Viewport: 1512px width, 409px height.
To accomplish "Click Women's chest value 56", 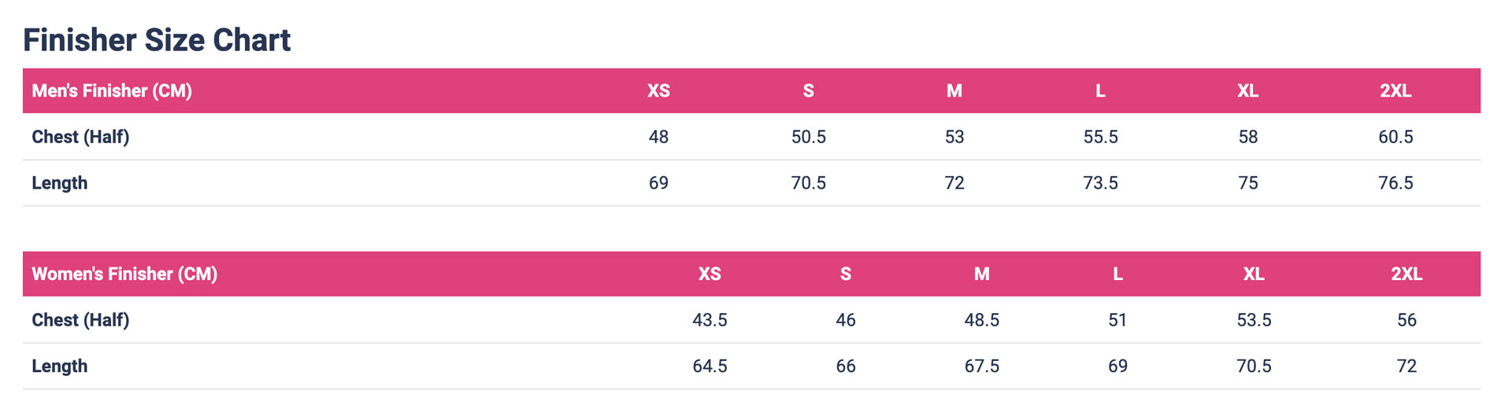I will tap(1406, 320).
